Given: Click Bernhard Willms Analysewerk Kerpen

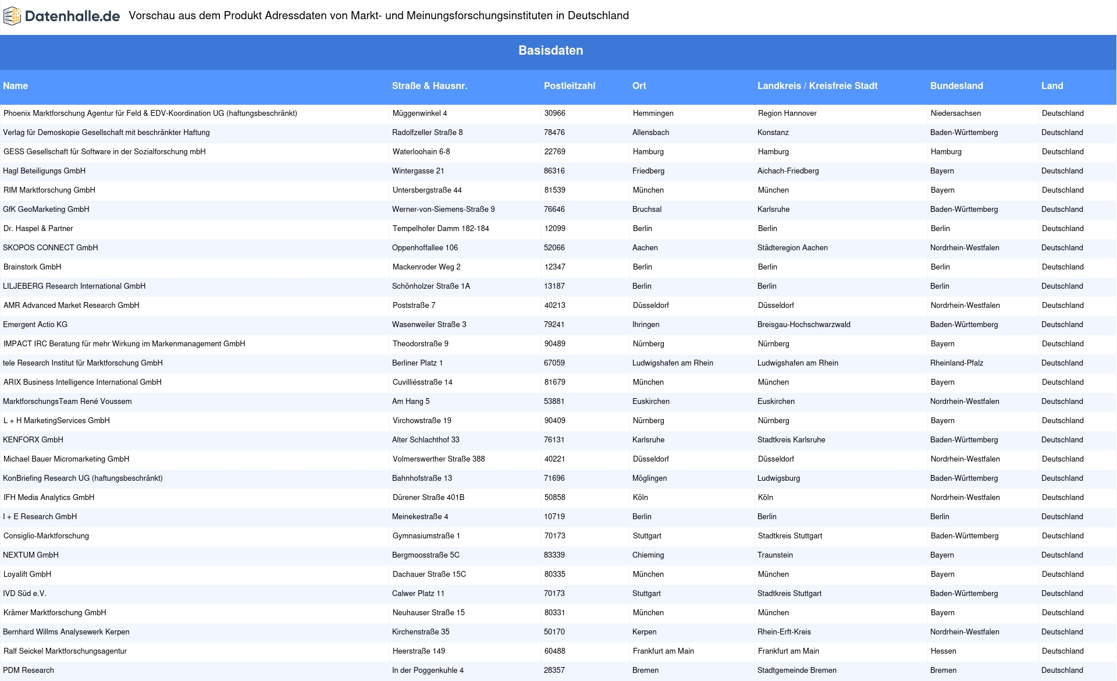Looking at the screenshot, I should pyautogui.click(x=66, y=632).
